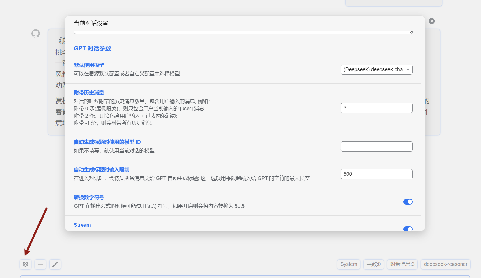Image resolution: width=481 pixels, height=278 pixels.
Task: Click the textarea resize grip handle
Action: pos(411,32)
